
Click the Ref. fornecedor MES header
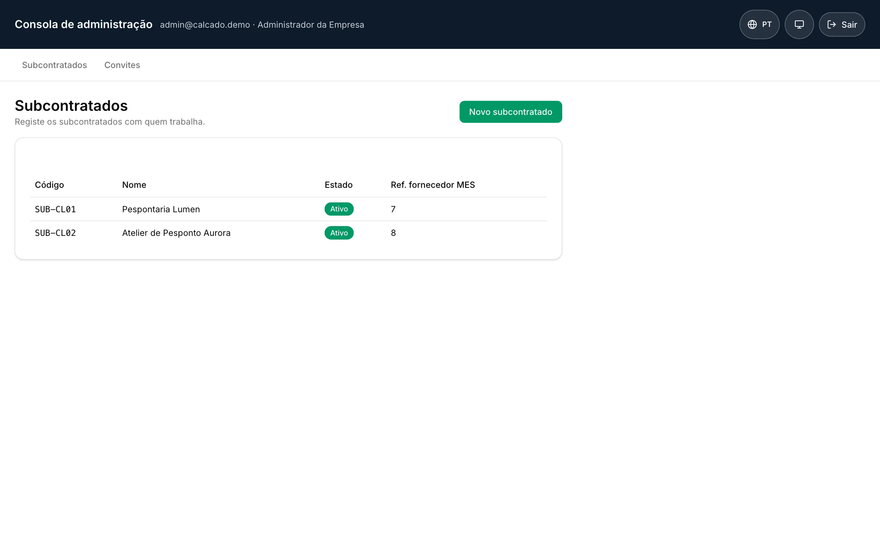click(433, 185)
